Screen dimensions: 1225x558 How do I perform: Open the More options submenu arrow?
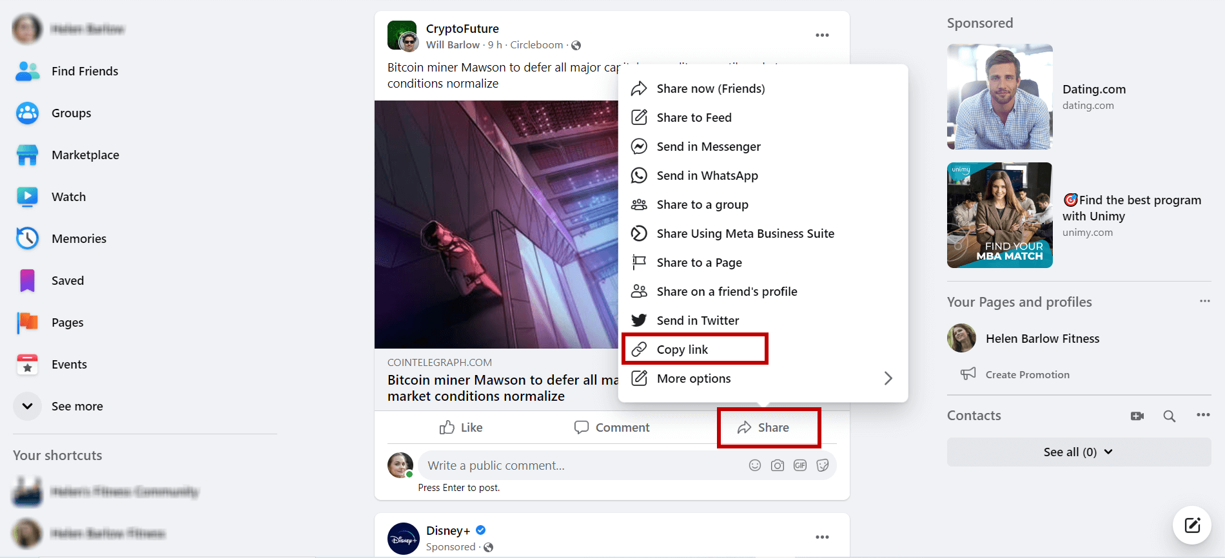(x=888, y=378)
